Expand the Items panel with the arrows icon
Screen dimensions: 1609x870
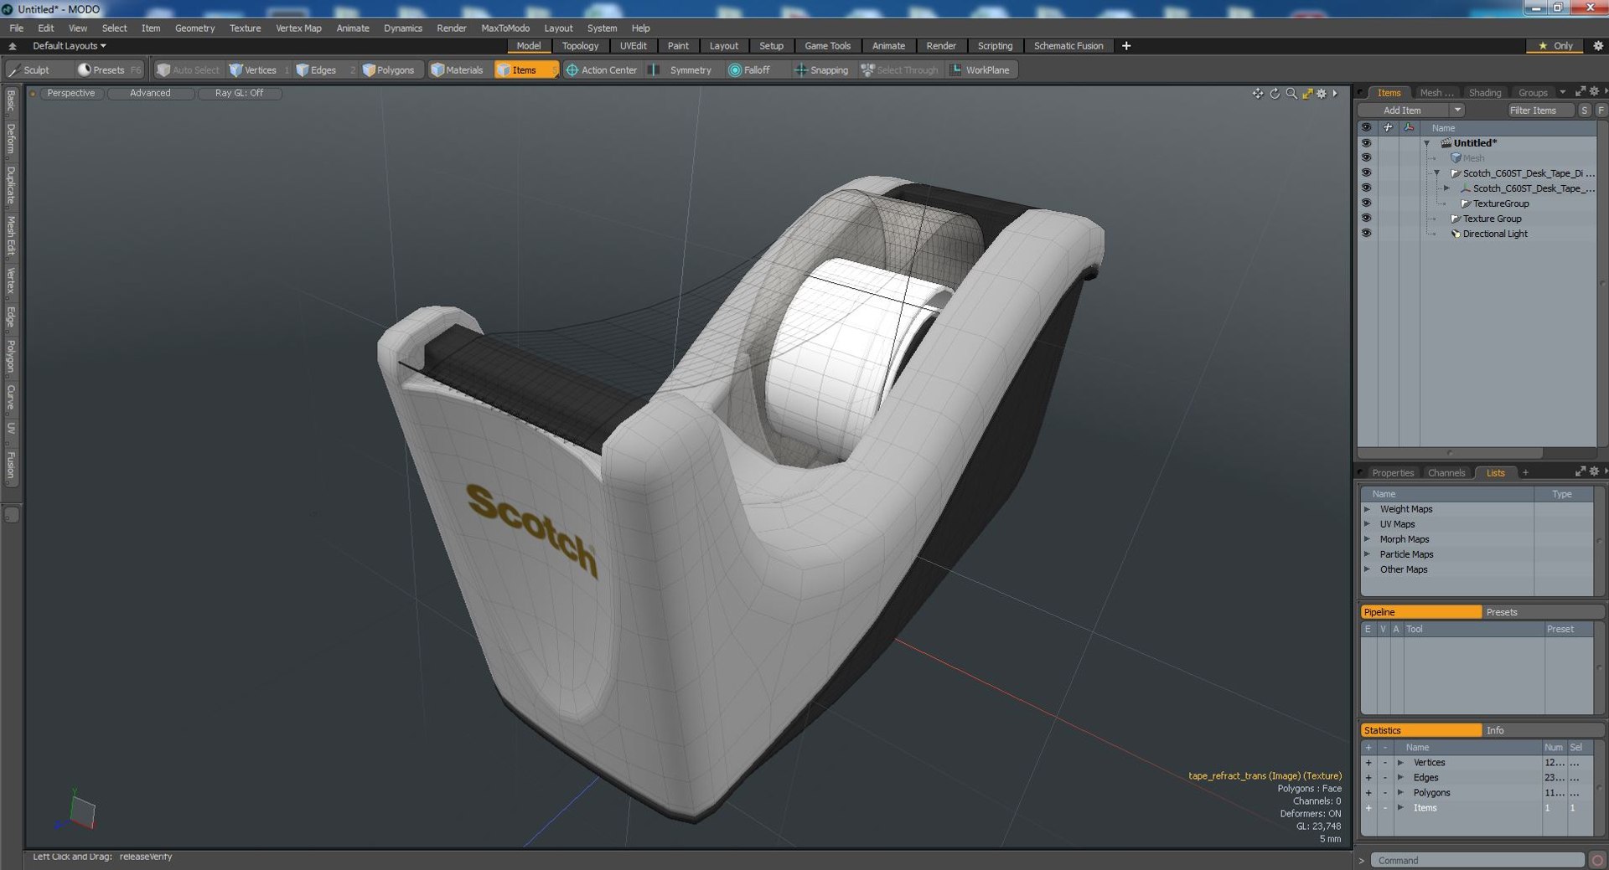pyautogui.click(x=1581, y=91)
